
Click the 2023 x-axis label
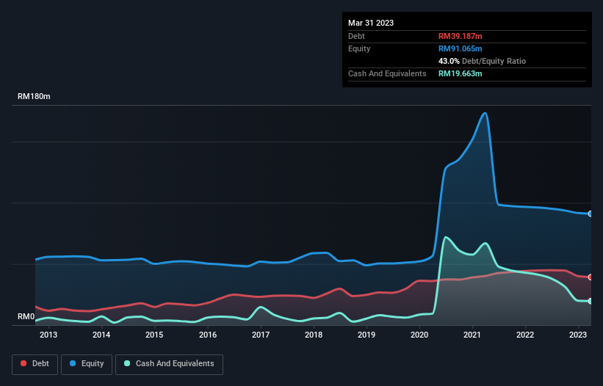[578, 335]
